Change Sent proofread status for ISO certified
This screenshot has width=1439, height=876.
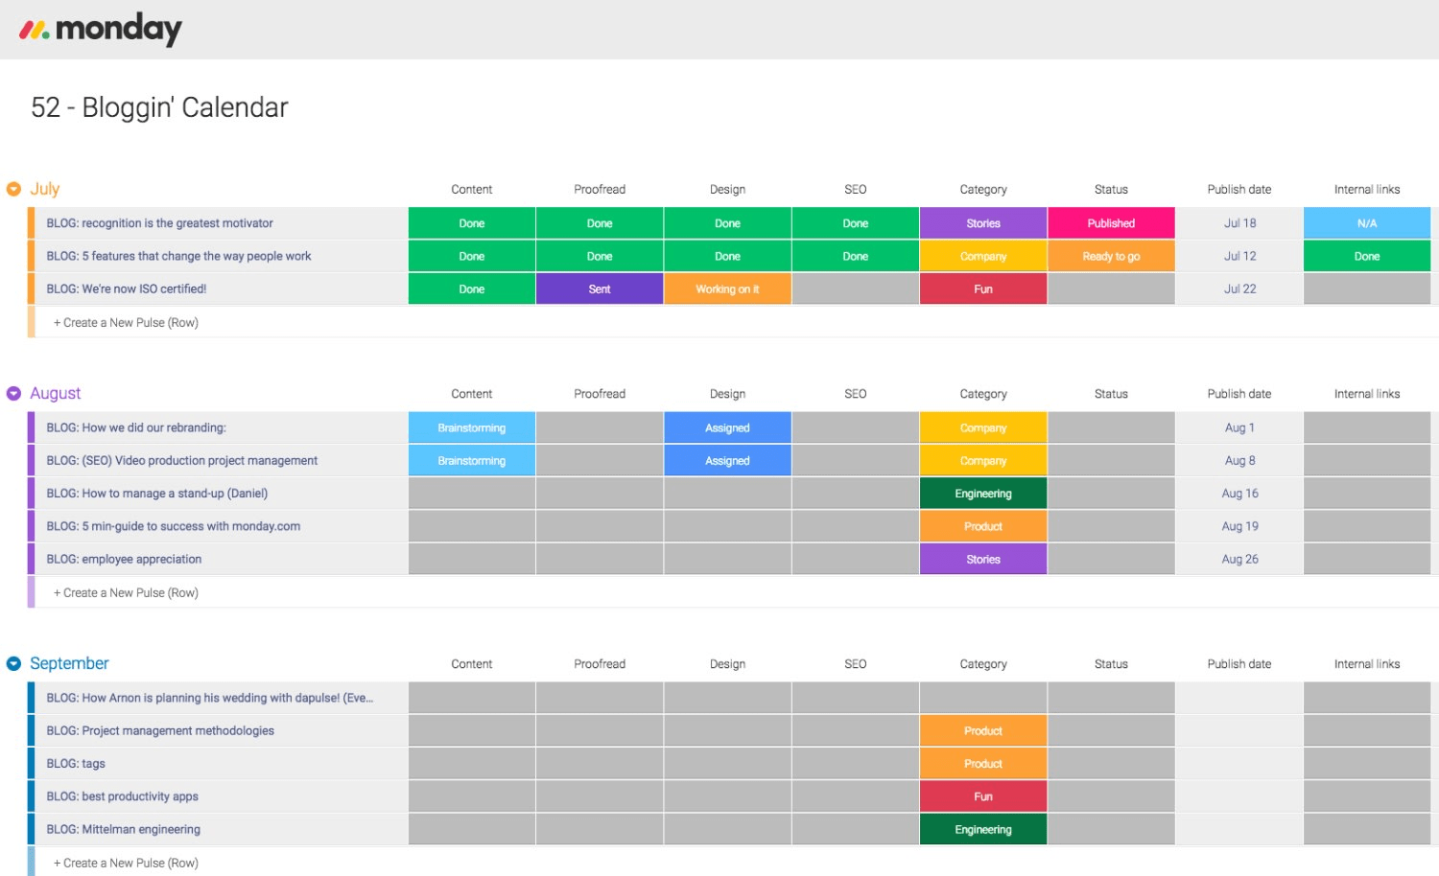point(600,288)
